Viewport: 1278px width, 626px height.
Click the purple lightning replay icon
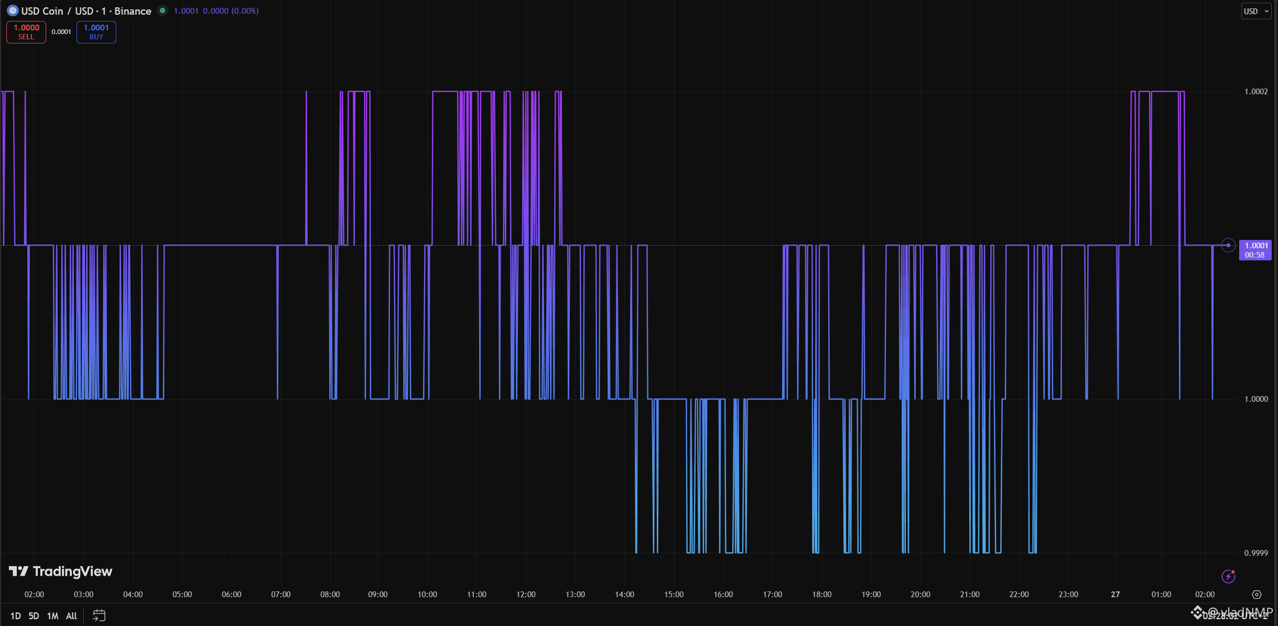1228,577
